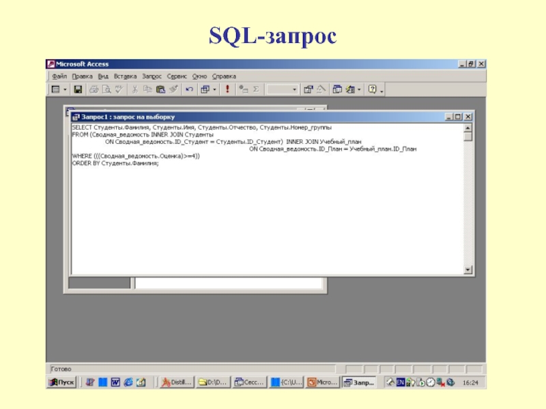
Task: Open the Файл menu
Action: click(x=59, y=76)
